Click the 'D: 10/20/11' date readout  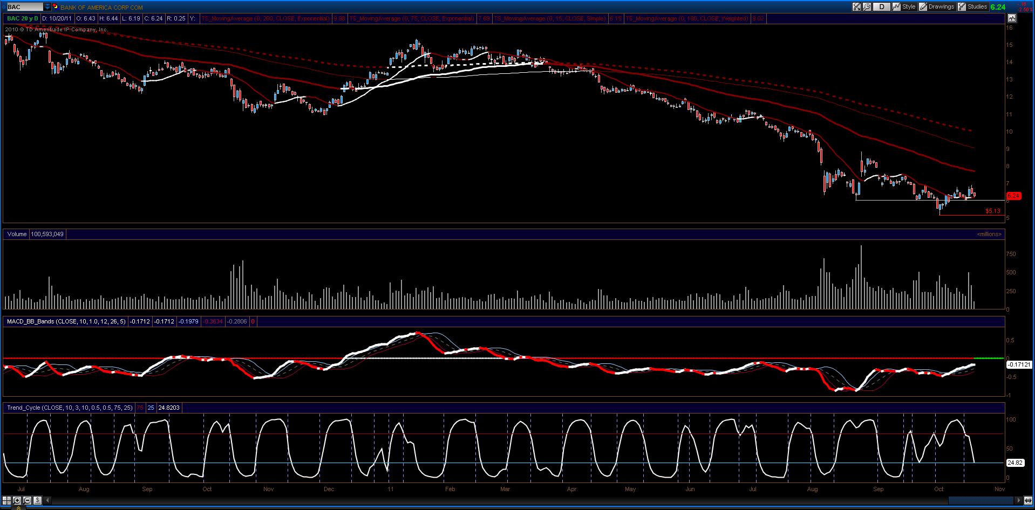click(58, 18)
